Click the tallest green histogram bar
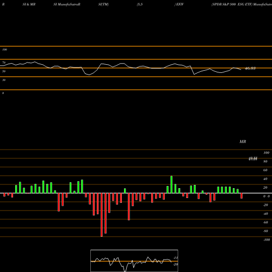 coord(171,184)
